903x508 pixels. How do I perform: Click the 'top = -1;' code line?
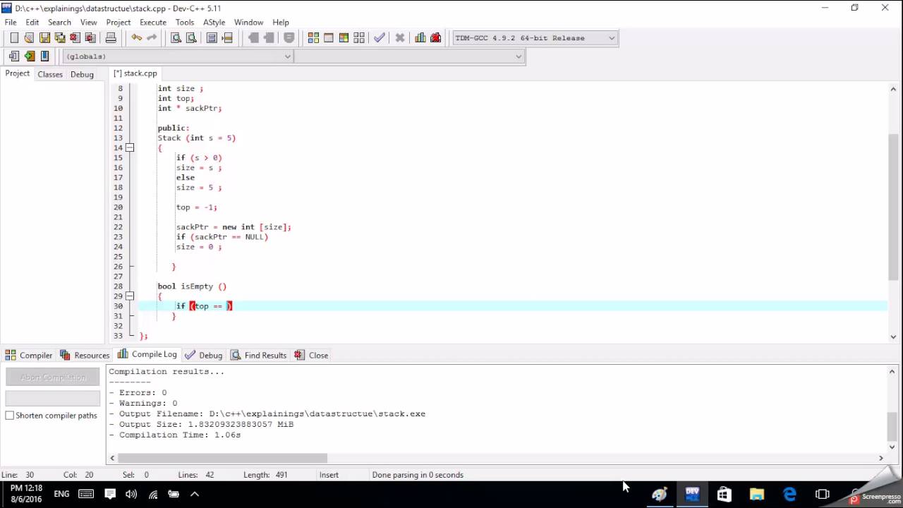(197, 207)
